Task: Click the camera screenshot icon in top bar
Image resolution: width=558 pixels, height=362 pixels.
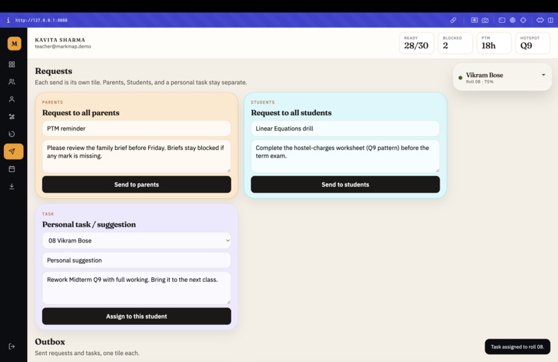Action: click(485, 20)
